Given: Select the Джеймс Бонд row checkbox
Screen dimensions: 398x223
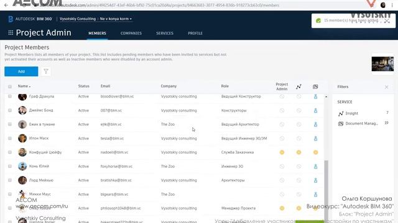Looking at the screenshot, I should tap(10, 110).
